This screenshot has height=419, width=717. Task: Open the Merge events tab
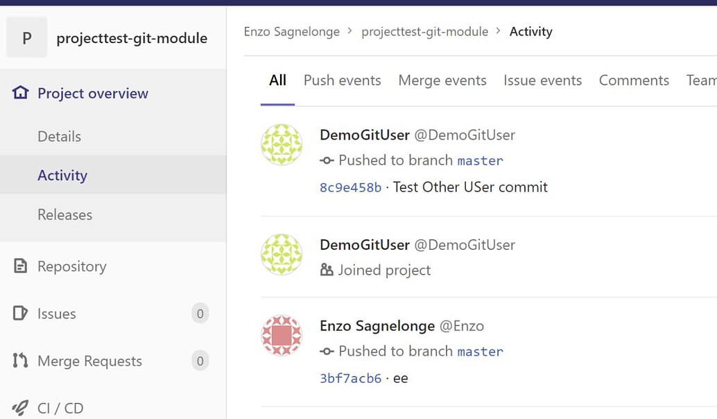[x=442, y=80]
